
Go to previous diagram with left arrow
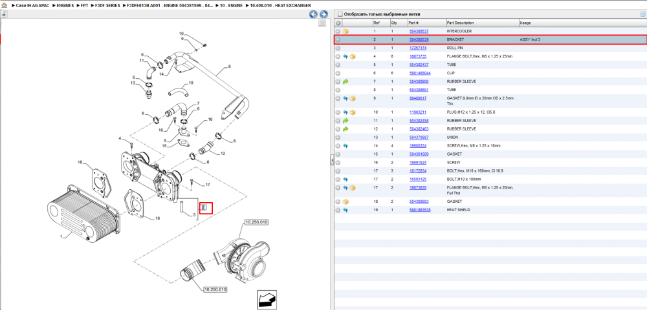pyautogui.click(x=314, y=14)
